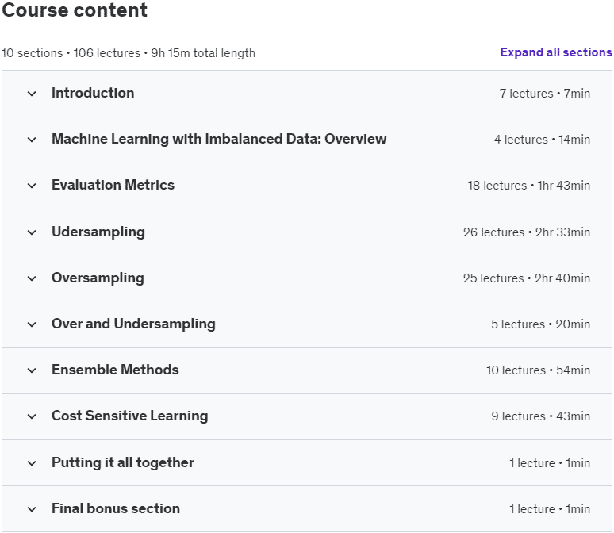Expand the Over and Undersampling chevron
Image resolution: width=614 pixels, height=533 pixels.
pyautogui.click(x=32, y=324)
